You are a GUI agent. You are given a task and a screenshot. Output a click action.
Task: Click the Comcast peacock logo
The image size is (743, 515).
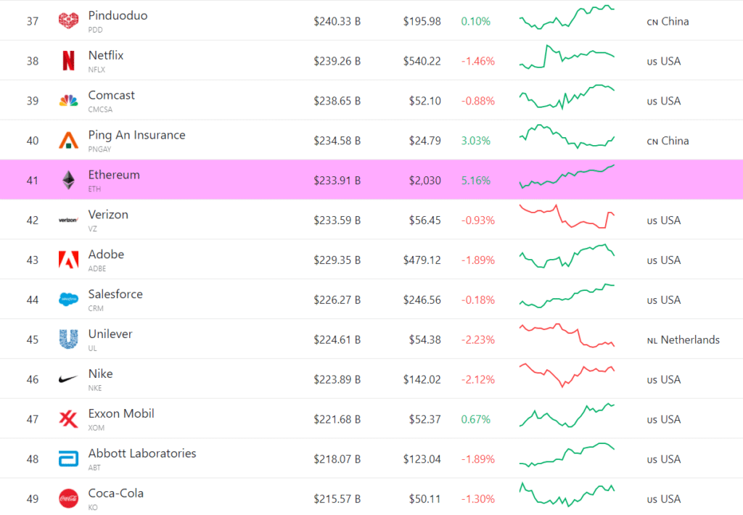(x=68, y=100)
